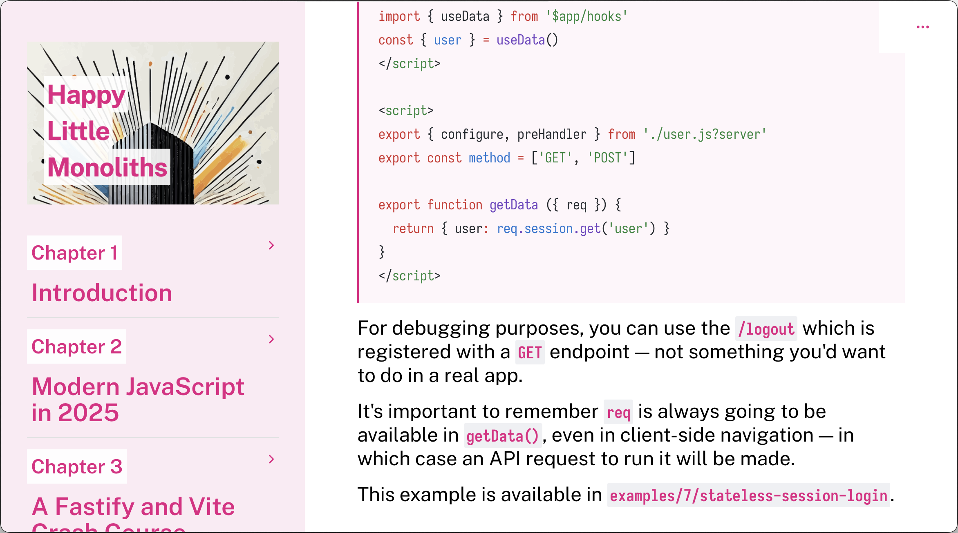Viewport: 958px width, 533px height.
Task: Expand Chapter 1 with its chevron
Action: pyautogui.click(x=271, y=245)
